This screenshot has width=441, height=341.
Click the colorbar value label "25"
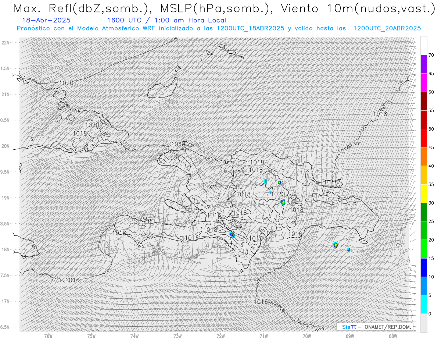click(431, 221)
